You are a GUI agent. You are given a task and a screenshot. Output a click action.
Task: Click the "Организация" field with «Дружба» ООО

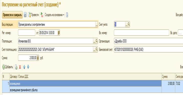point(148,41)
